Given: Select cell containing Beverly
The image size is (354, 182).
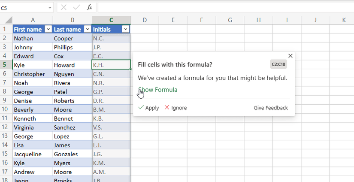Looking at the screenshot, I should click(x=33, y=109).
